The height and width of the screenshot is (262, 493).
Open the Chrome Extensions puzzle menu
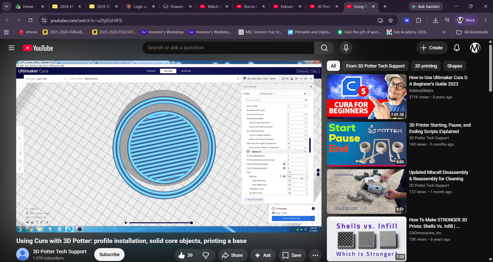(419, 20)
